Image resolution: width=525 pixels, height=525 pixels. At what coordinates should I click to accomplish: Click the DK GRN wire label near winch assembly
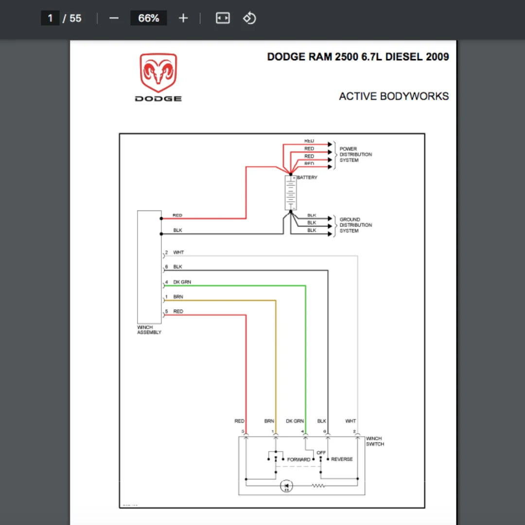pos(182,282)
